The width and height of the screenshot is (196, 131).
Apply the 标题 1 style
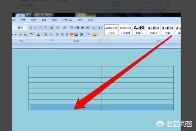(x=139, y=30)
